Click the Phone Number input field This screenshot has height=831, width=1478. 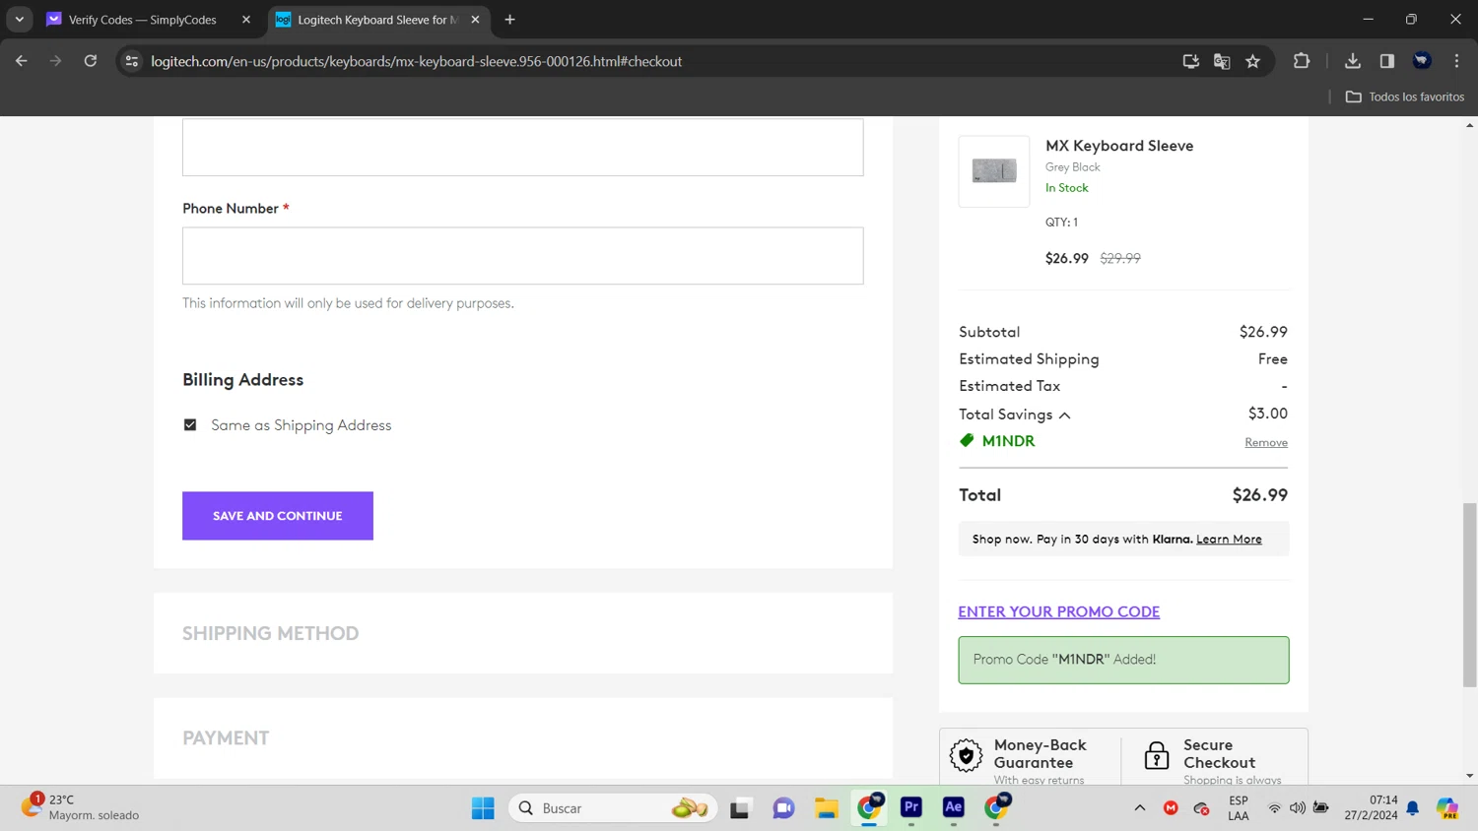pos(523,256)
